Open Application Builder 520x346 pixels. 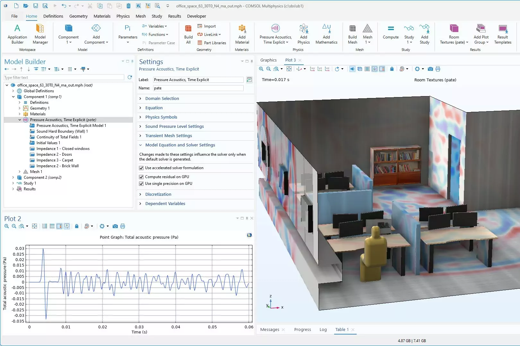[x=17, y=34]
